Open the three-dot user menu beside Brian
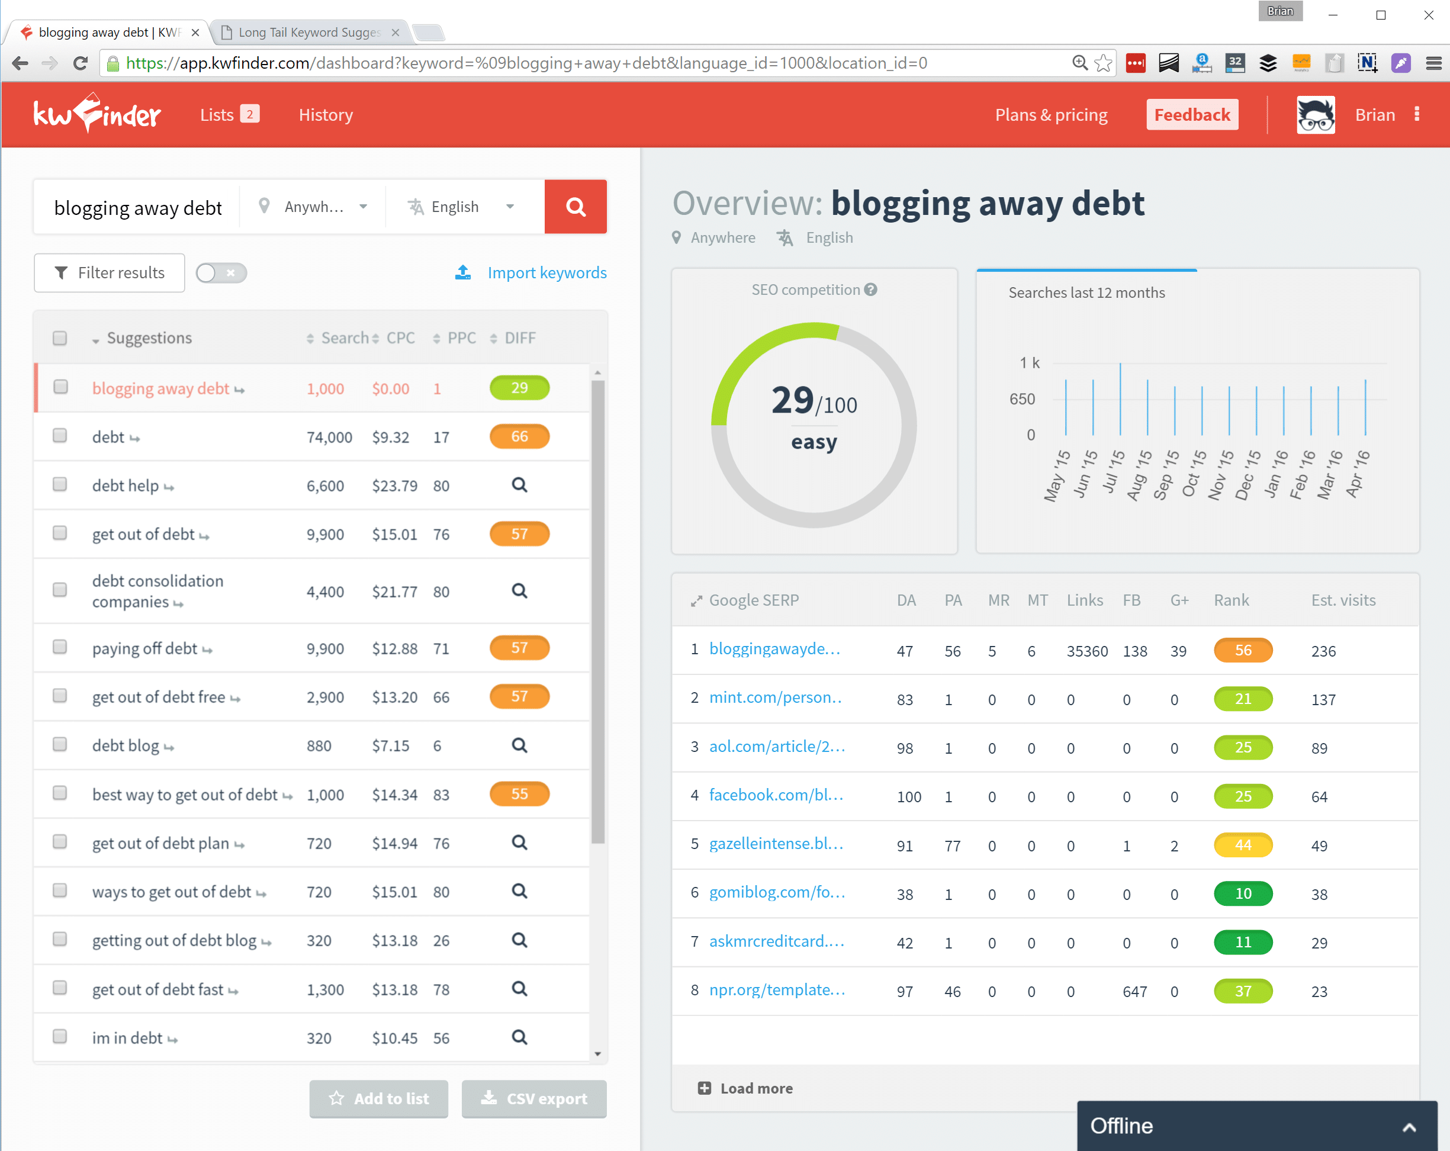The image size is (1450, 1151). [1417, 114]
